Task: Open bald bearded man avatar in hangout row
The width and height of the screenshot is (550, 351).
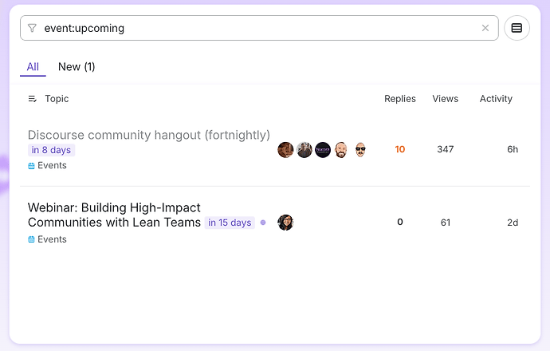Action: (x=341, y=150)
